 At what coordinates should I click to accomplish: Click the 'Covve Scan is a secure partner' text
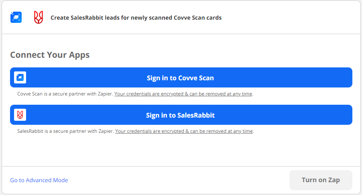(65, 94)
